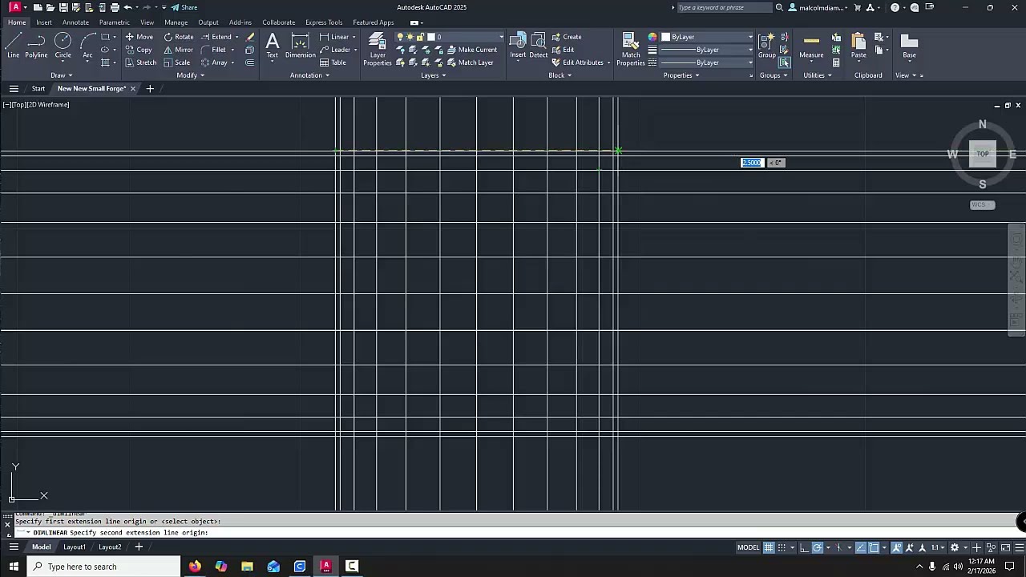Click Match Properties tool
The height and width of the screenshot is (577, 1026).
pos(631,49)
